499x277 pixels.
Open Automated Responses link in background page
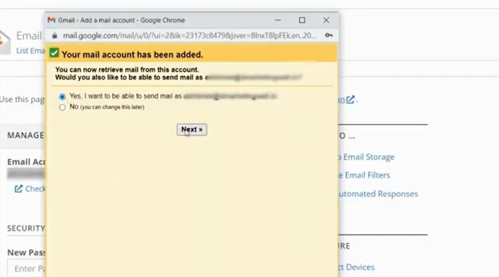(x=378, y=194)
